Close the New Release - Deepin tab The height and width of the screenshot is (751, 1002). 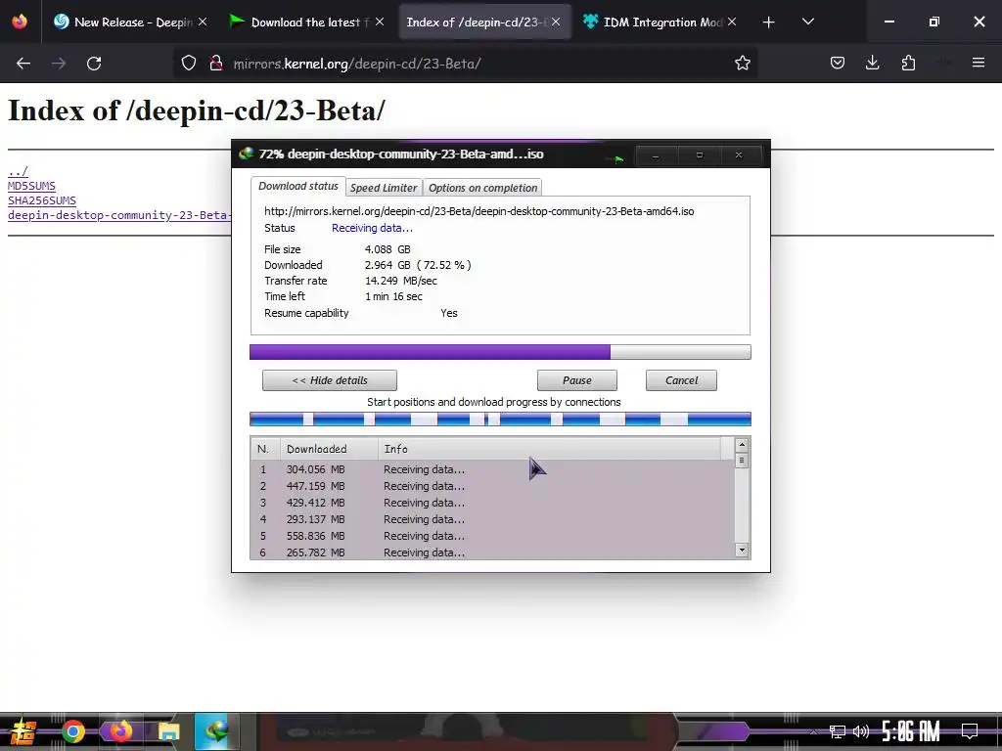pyautogui.click(x=203, y=22)
